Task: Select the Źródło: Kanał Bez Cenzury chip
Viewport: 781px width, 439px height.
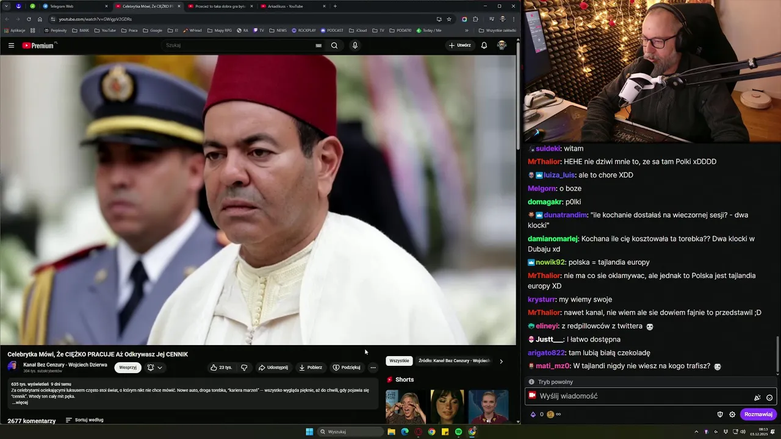Action: 454,361
